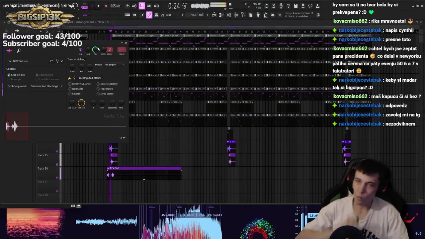Adjust the PAN knob
This screenshot has height=239, width=425.
tap(88, 50)
